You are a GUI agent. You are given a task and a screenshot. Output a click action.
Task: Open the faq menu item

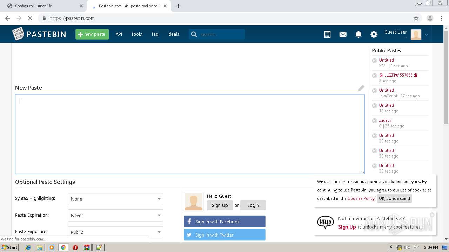pos(155,34)
